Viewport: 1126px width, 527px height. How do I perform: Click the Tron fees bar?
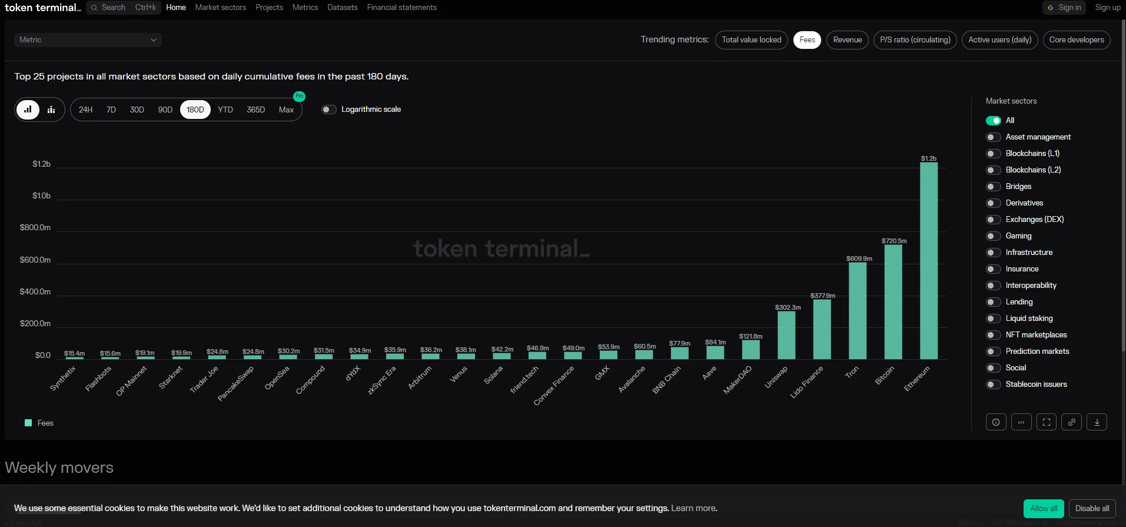pos(858,310)
